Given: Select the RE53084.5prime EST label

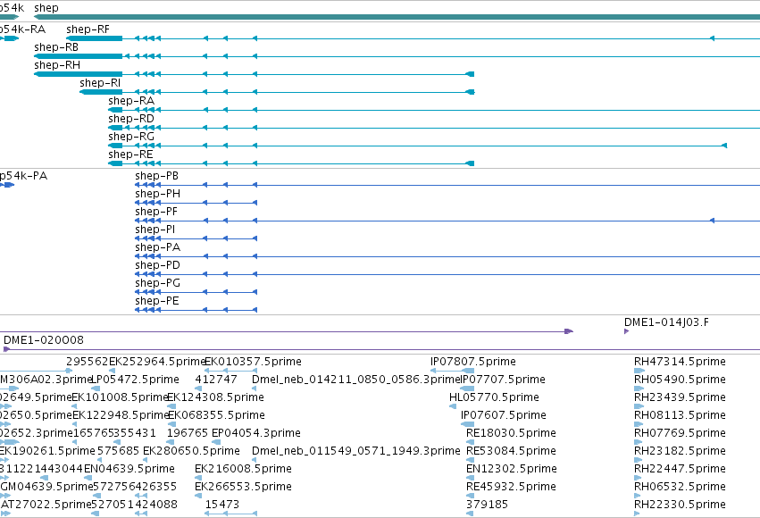Looking at the screenshot, I should 512,452.
